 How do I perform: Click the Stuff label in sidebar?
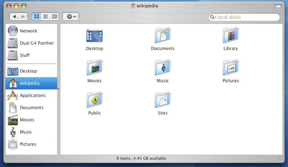(25, 55)
